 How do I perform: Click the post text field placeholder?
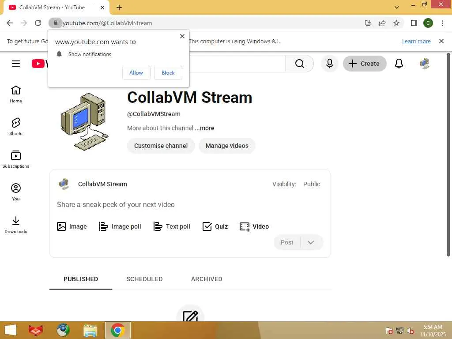click(116, 205)
